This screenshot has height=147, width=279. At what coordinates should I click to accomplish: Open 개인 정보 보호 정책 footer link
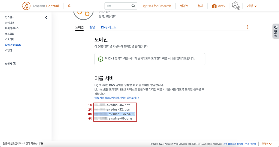click(233, 144)
